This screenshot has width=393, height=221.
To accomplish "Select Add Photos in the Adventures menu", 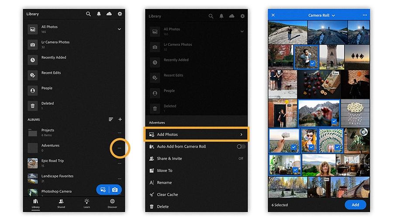I will tap(196, 135).
